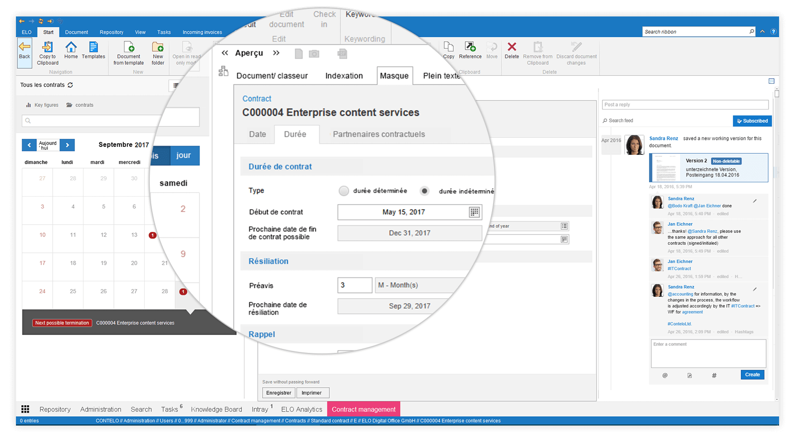Viewport: 796px width, 442px height.
Task: Click the ELO menu tab
Action: [26, 32]
